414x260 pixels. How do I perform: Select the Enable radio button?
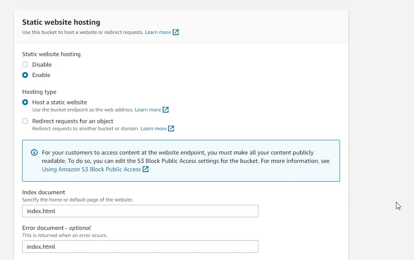(25, 75)
